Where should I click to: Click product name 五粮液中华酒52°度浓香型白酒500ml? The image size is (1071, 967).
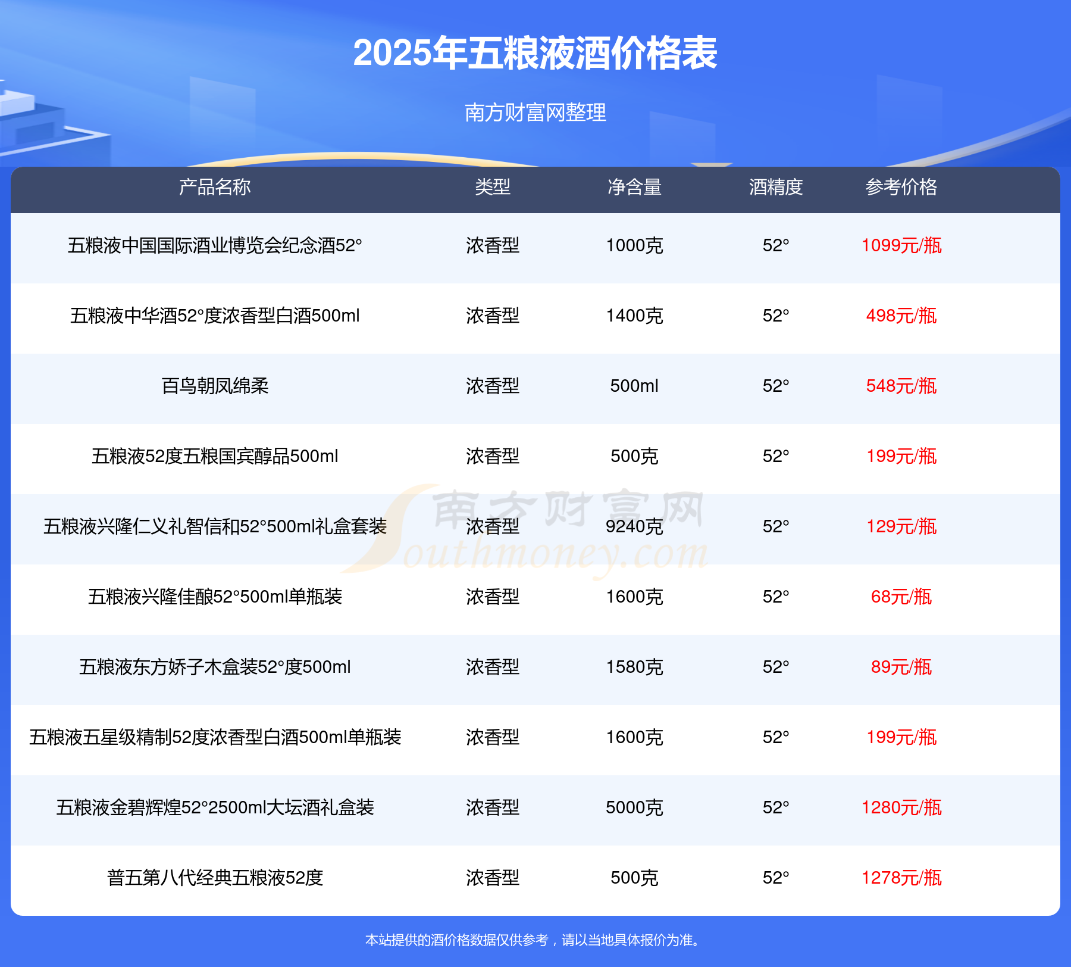point(215,316)
